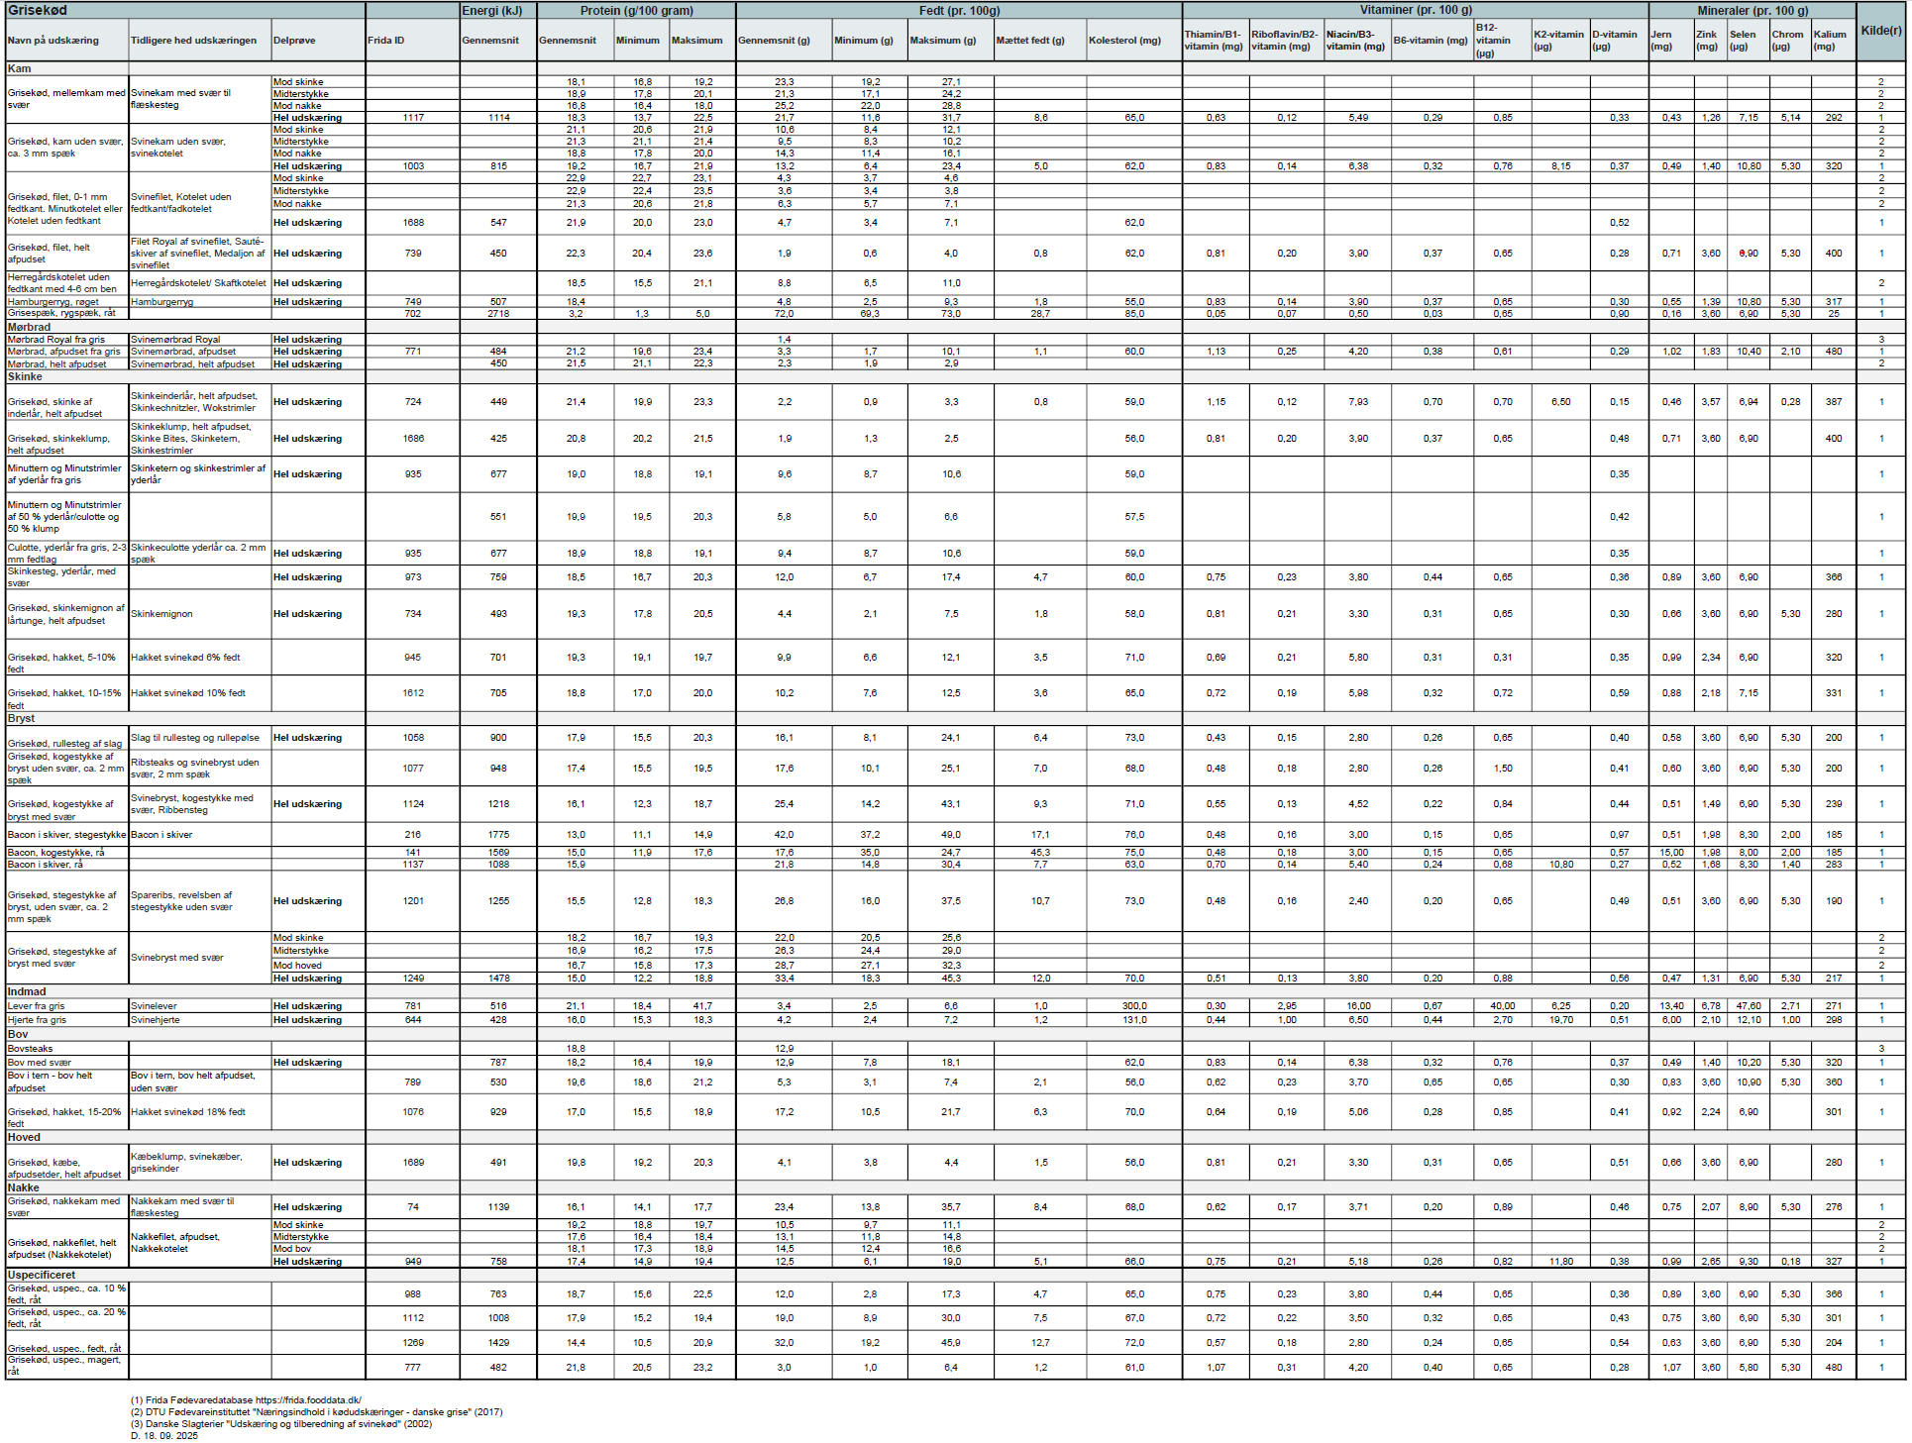Click the DTU Fødevareinstituttet footnote (2)
The width and height of the screenshot is (1912, 1443).
coord(316,1412)
